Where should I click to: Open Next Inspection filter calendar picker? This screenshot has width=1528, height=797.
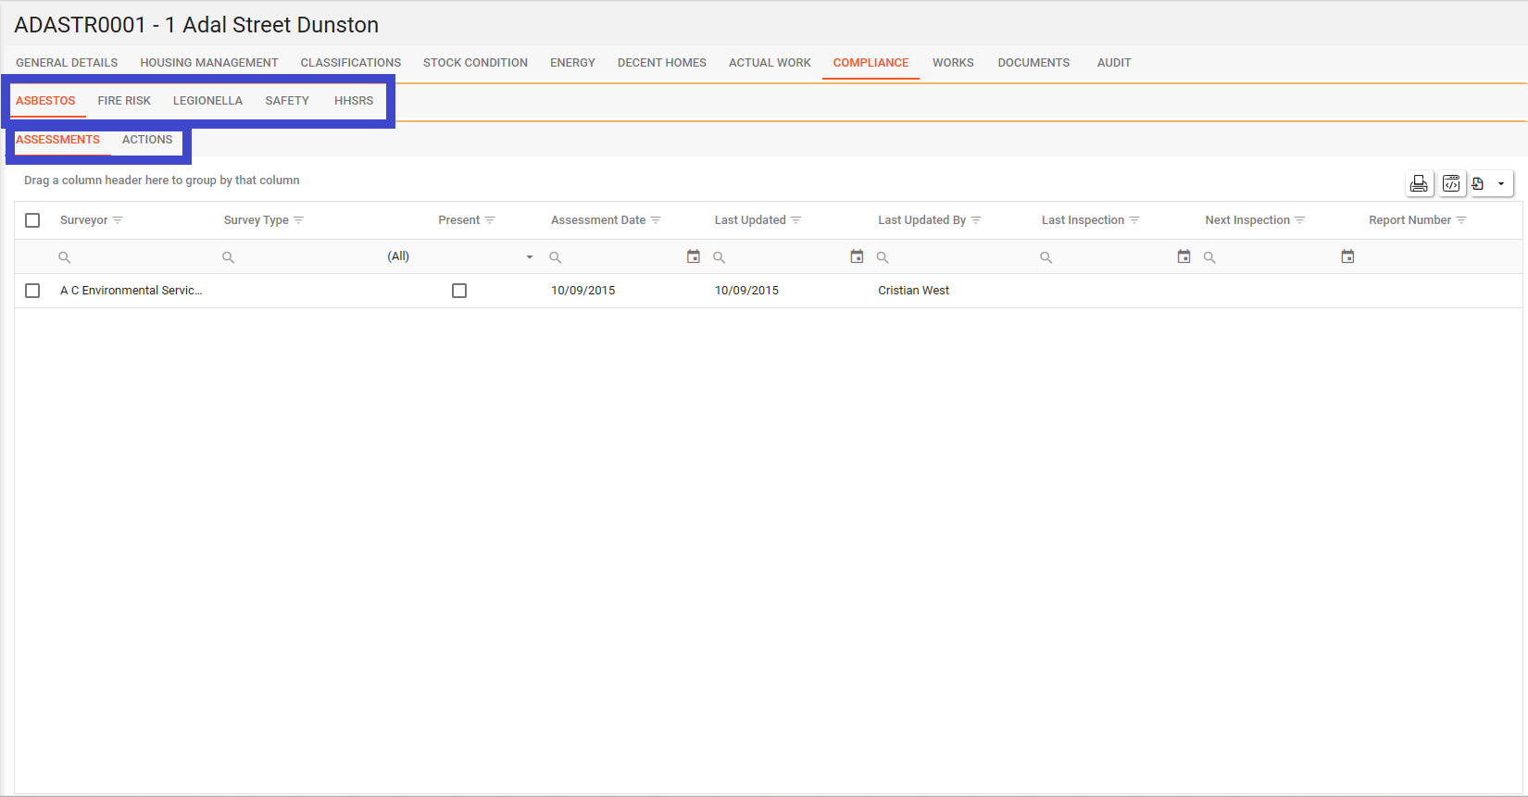coord(1347,256)
